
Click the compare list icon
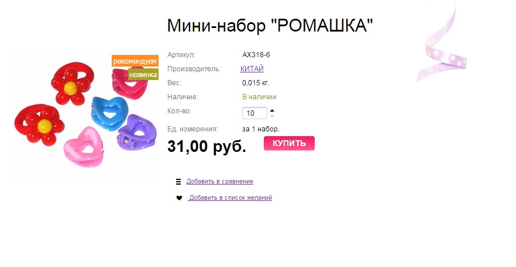pyautogui.click(x=178, y=182)
